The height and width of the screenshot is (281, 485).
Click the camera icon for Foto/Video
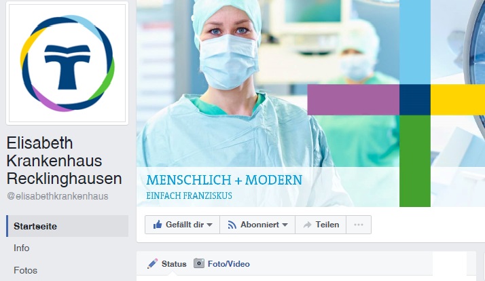click(x=199, y=263)
